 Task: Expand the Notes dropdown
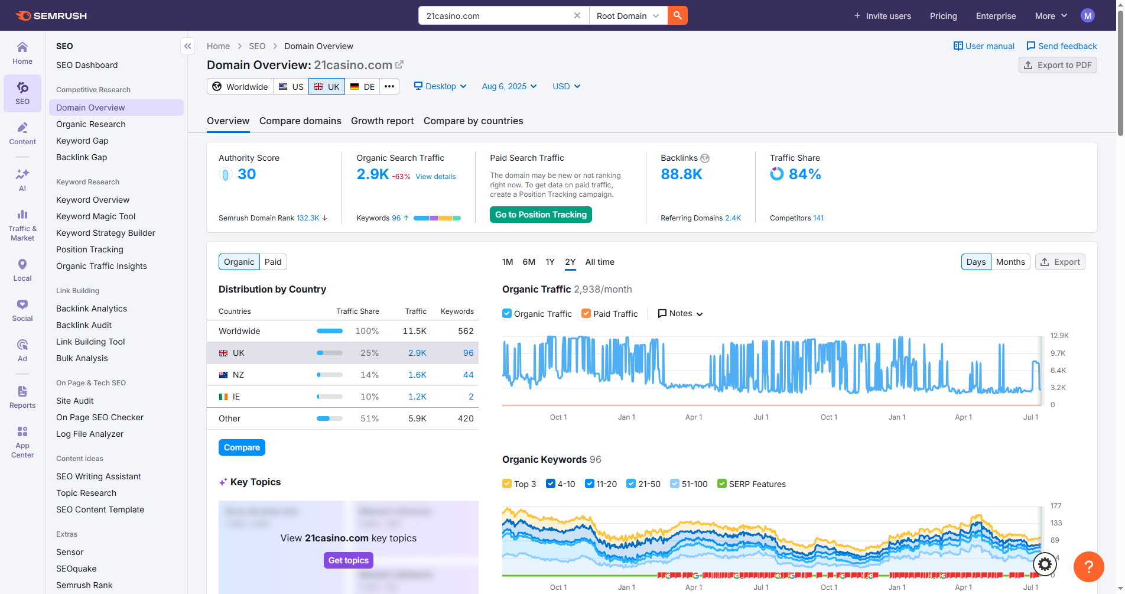(680, 313)
